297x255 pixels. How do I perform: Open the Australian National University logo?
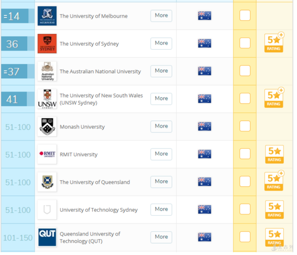[47, 71]
